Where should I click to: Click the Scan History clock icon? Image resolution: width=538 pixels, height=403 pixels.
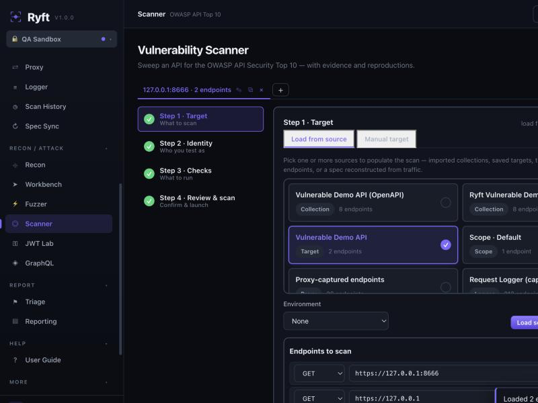pos(15,107)
